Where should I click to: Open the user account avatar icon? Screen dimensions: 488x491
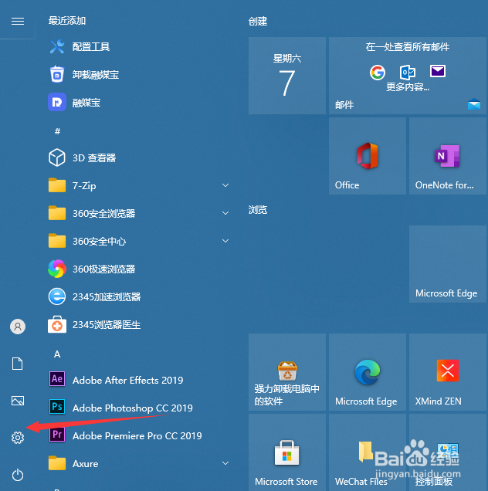click(x=18, y=327)
